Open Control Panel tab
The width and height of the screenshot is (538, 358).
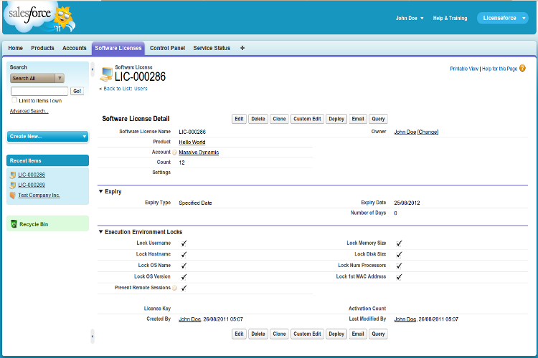(x=167, y=48)
